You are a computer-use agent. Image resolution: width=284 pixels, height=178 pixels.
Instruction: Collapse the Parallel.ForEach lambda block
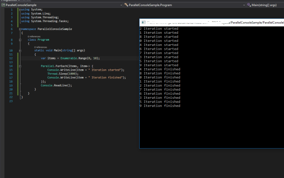pyautogui.click(x=20, y=66)
